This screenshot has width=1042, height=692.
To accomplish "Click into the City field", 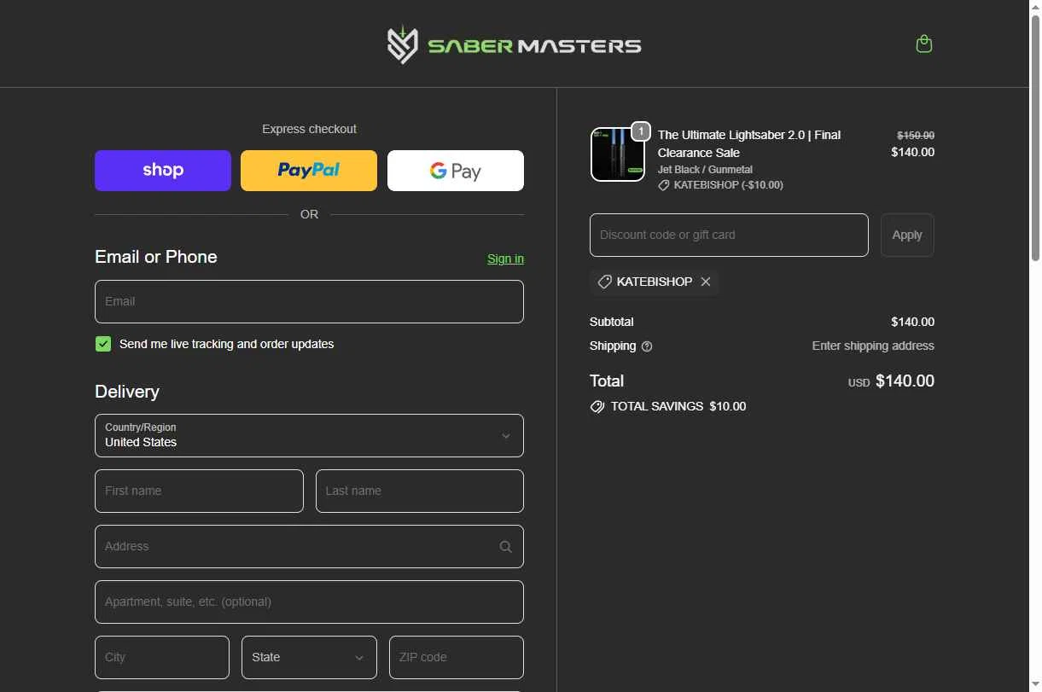I will click(x=162, y=657).
